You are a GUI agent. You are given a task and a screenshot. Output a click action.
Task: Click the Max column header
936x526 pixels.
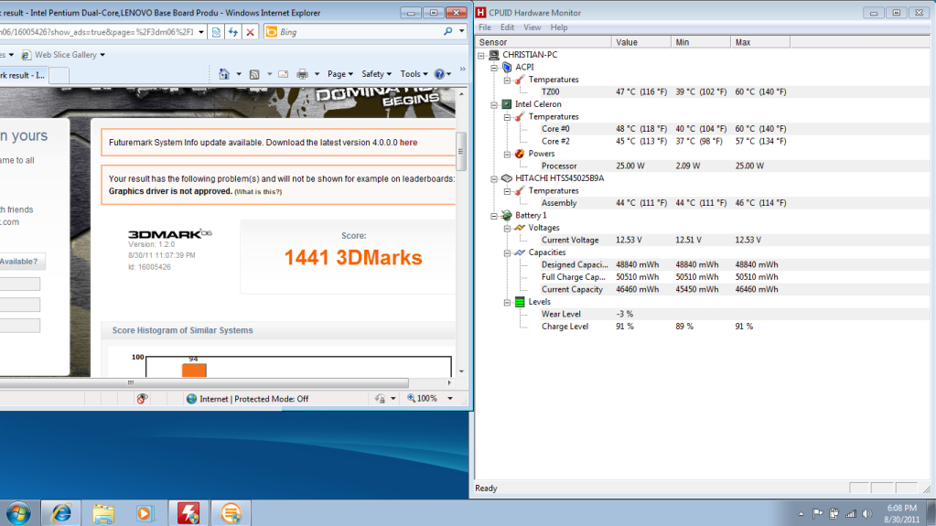click(x=760, y=42)
